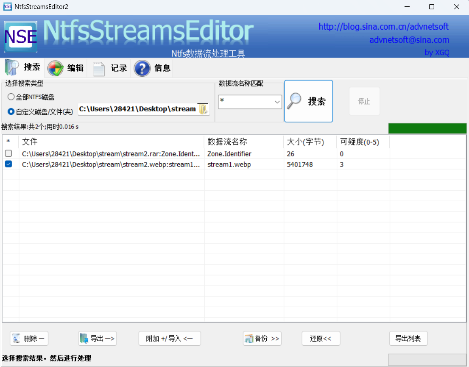Open the blog.sina.com.cn/advnetsoft link
469x367 pixels.
coord(383,27)
